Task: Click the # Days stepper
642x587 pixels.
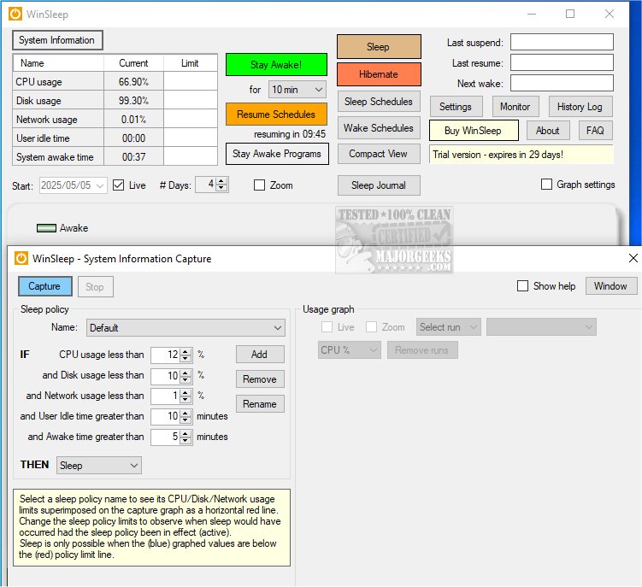Action: 212,185
